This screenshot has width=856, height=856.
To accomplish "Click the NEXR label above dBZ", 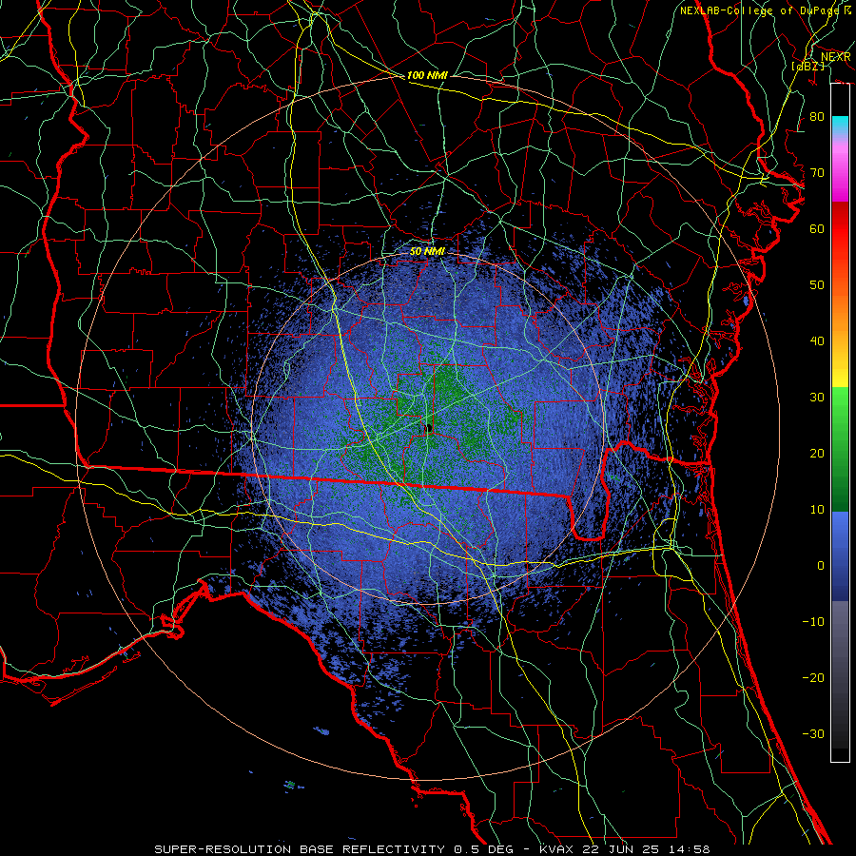I will pyautogui.click(x=836, y=56).
